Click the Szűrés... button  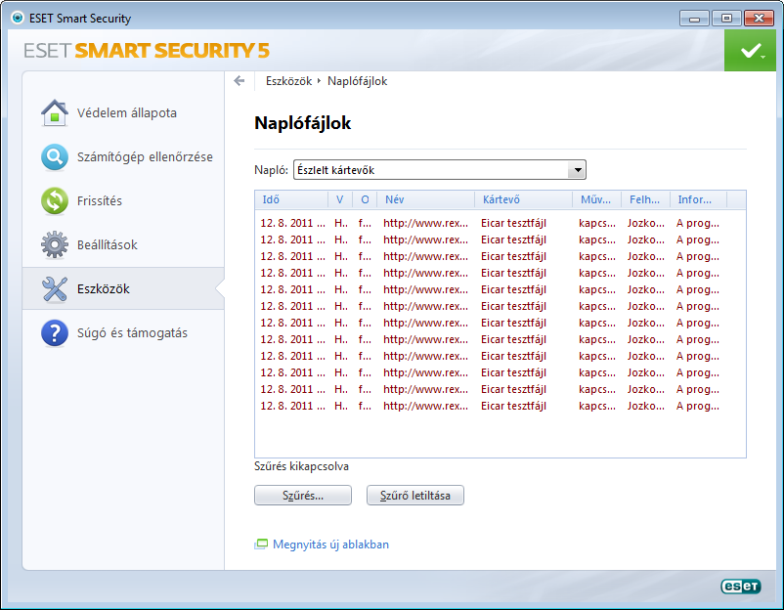(x=302, y=496)
